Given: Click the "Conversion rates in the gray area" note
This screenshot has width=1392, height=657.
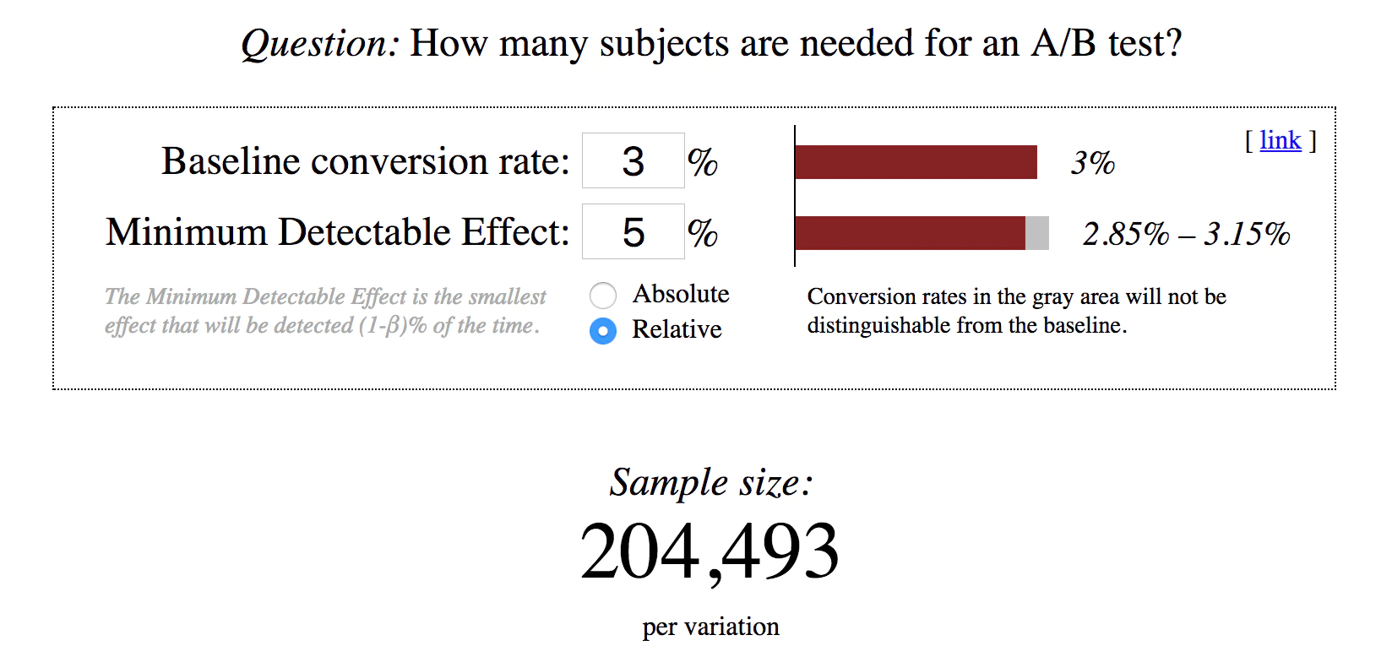Looking at the screenshot, I should (x=1016, y=311).
